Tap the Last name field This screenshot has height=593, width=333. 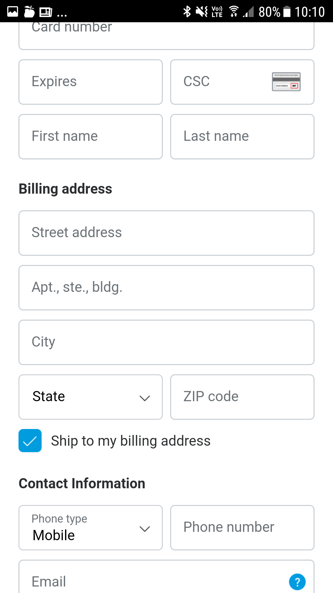(242, 137)
